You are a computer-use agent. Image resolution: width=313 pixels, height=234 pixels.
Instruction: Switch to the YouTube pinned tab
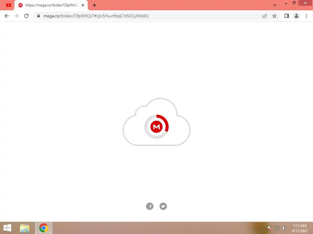pyautogui.click(x=8, y=5)
